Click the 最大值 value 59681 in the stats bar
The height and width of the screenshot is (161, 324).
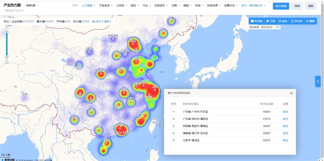(x=50, y=21)
